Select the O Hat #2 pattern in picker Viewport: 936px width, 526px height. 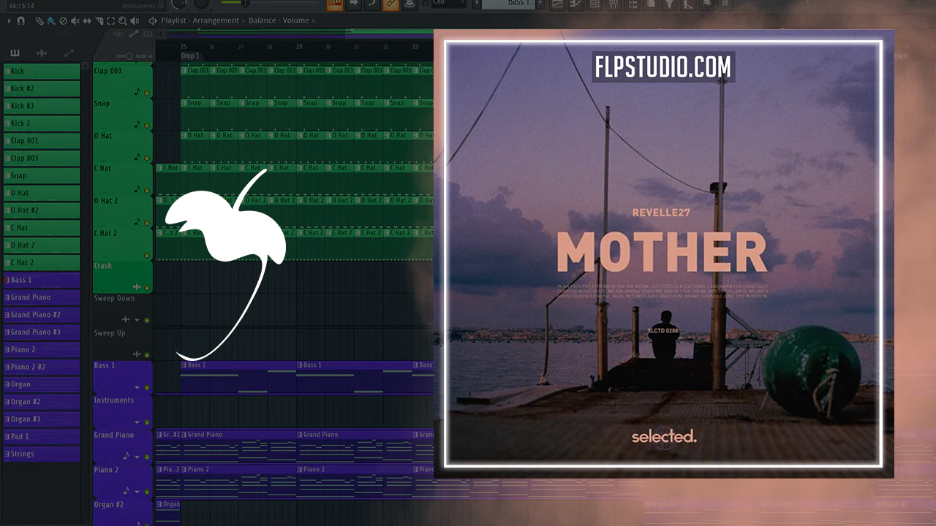(x=42, y=210)
